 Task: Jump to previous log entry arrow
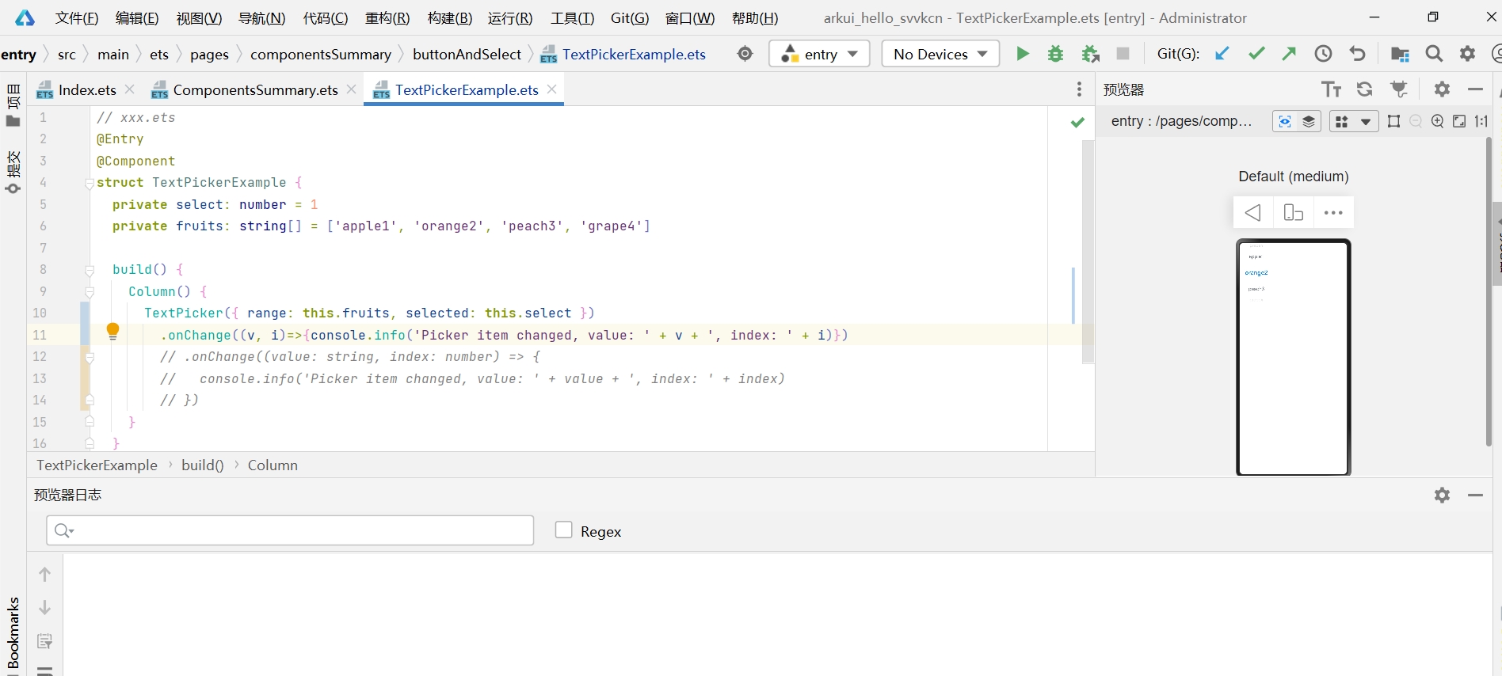pyautogui.click(x=45, y=574)
